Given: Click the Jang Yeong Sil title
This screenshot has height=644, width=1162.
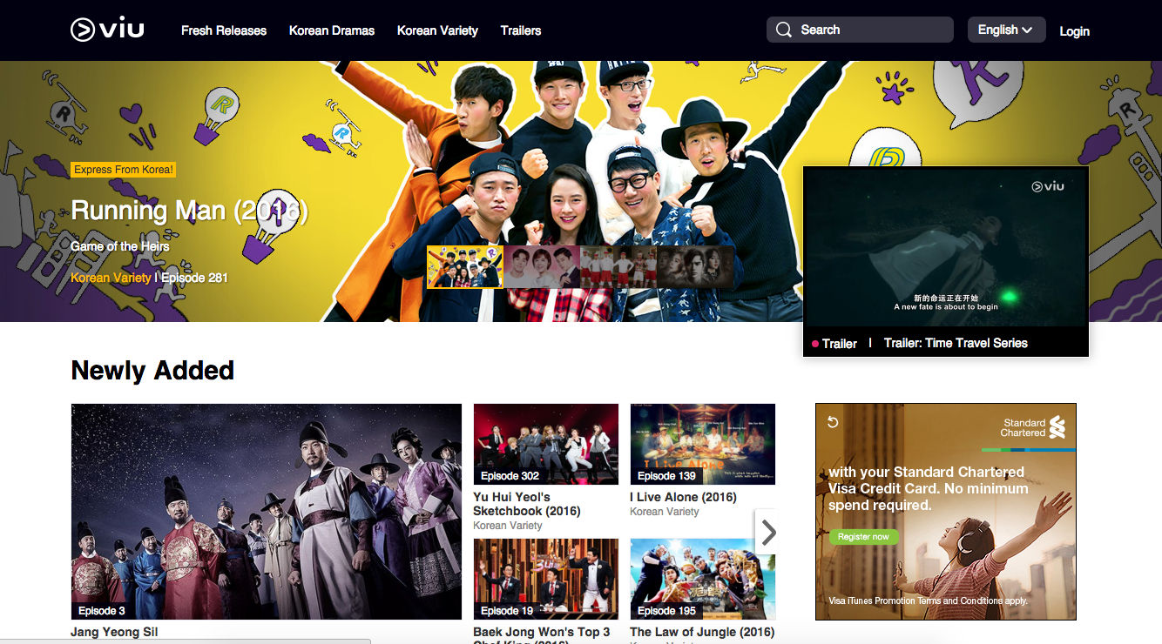Looking at the screenshot, I should (x=114, y=633).
